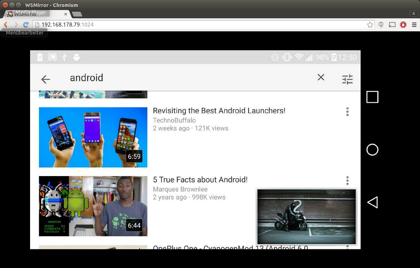This screenshot has width=420, height=268.
Task: Tap the TechnoBuffalo channel name
Action: click(x=174, y=120)
